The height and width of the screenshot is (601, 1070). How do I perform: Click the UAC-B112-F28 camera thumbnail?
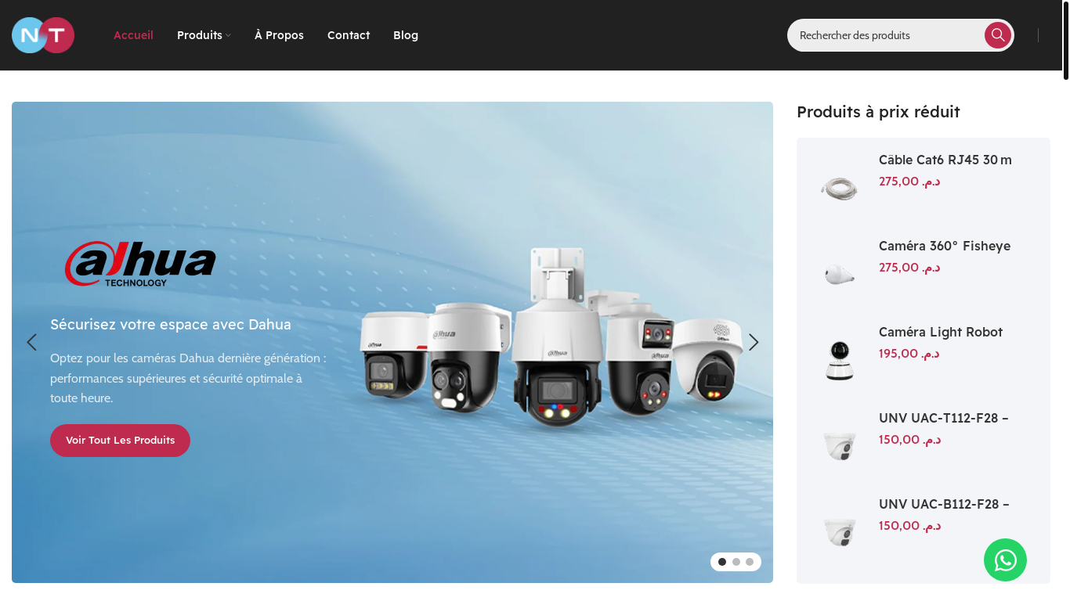tap(840, 533)
